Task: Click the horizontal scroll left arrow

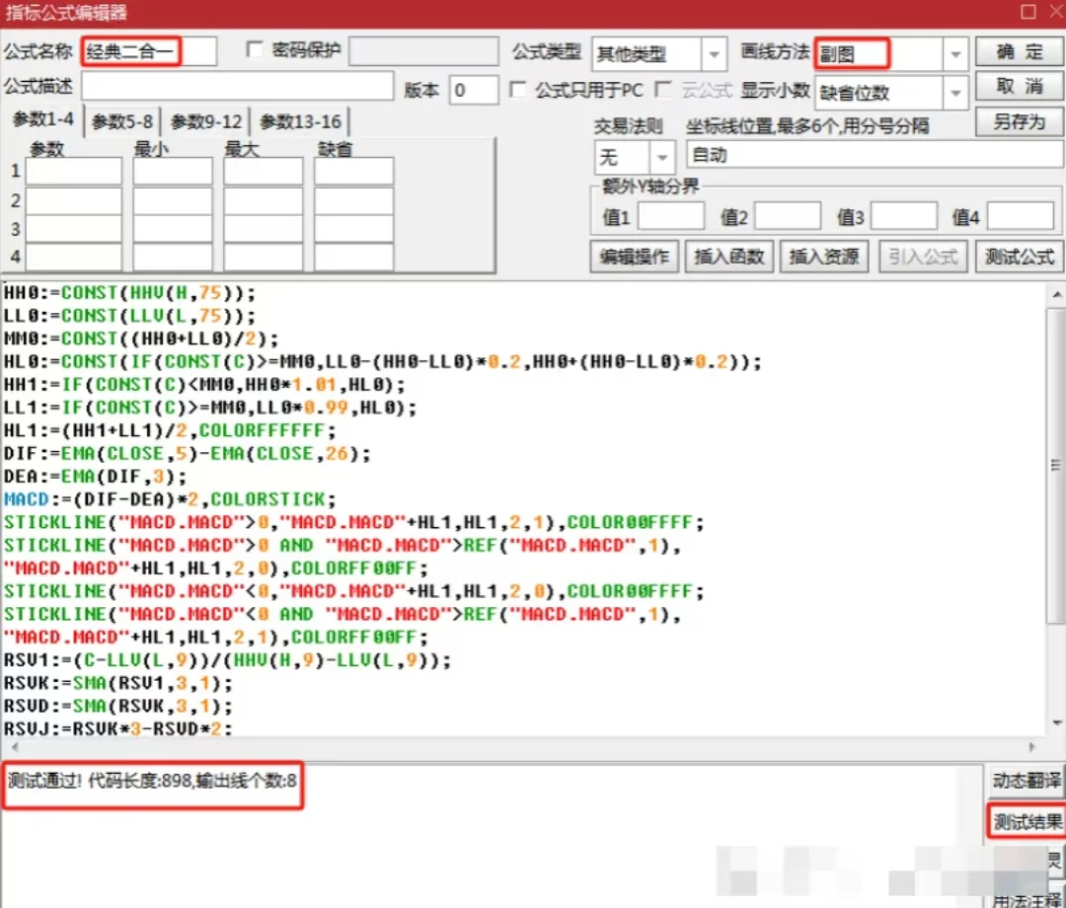Action: point(14,746)
